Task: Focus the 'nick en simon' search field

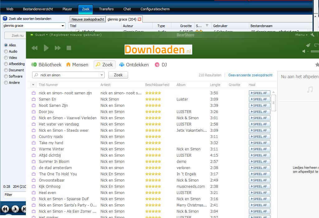Action: 68,75
